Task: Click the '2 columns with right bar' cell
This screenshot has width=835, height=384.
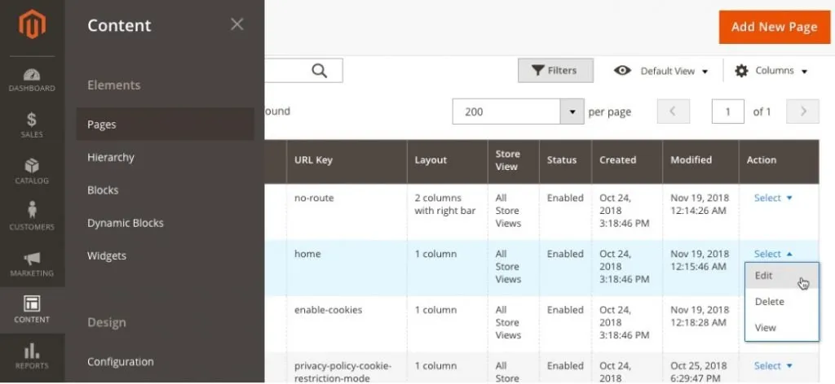Action: [448, 212]
